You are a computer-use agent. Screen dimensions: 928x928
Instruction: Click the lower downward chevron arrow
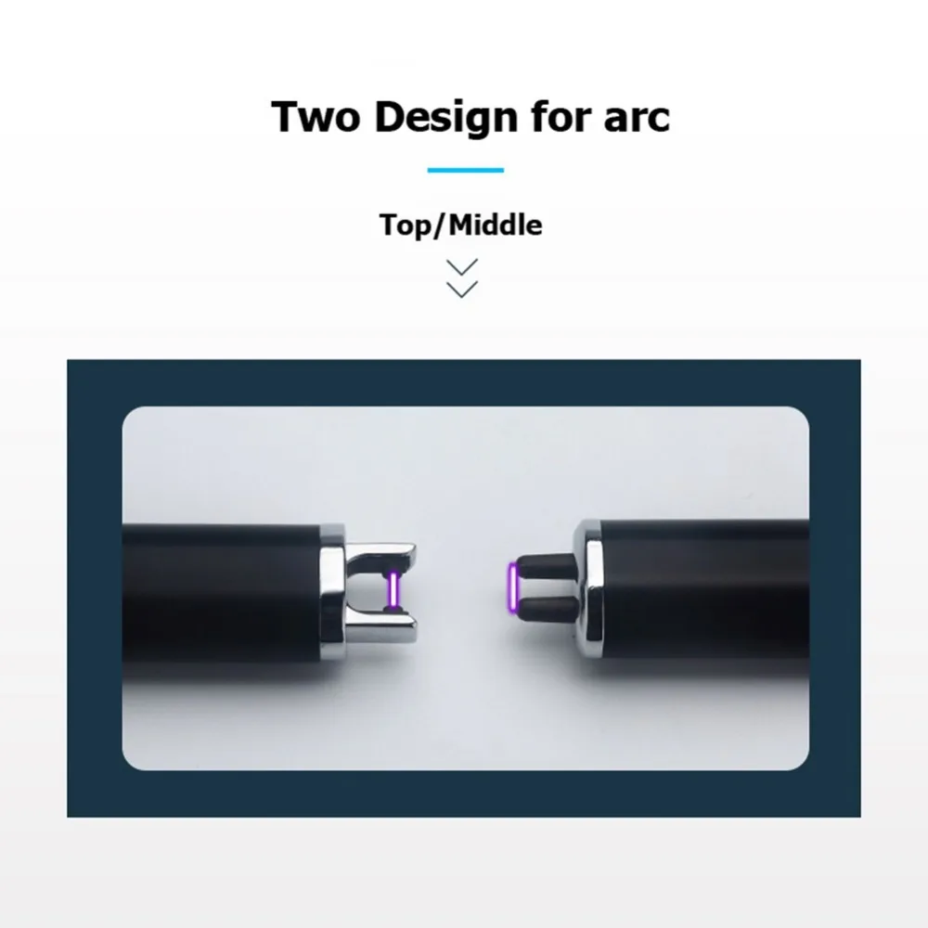click(462, 290)
